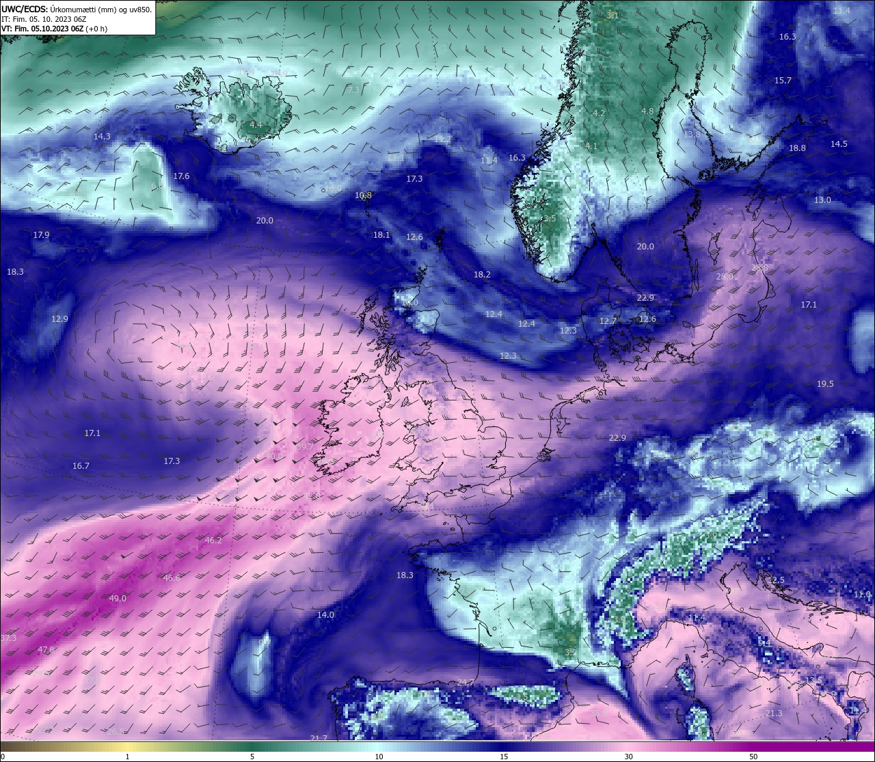Click the 18.1 value label
This screenshot has width=875, height=762.
(x=381, y=235)
